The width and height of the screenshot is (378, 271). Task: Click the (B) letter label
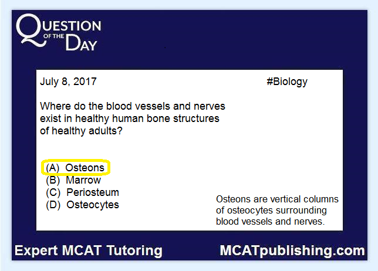pos(53,180)
